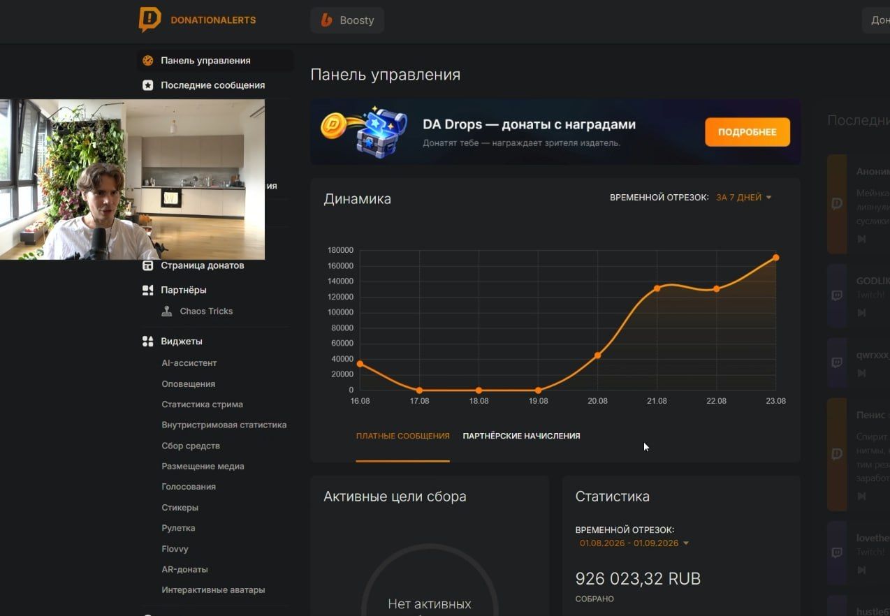Click the 19.08 data point on the chart
This screenshot has width=890, height=616.
[538, 390]
